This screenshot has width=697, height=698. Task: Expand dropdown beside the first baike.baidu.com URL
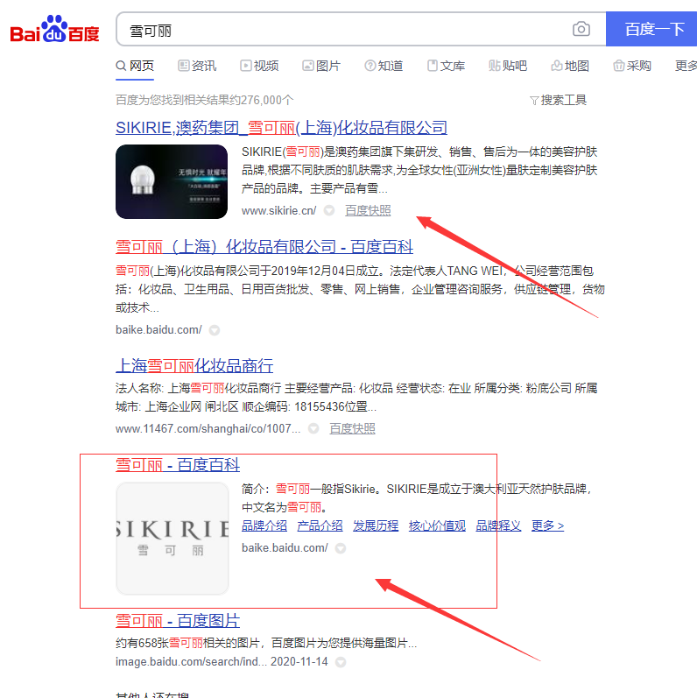[x=215, y=330]
